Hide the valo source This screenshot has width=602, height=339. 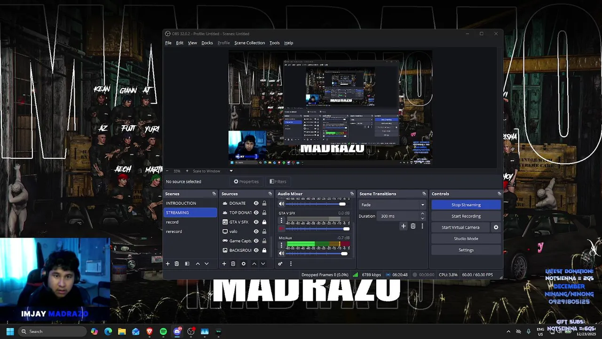[256, 232]
